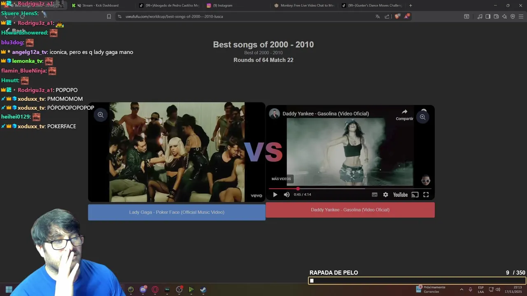The image size is (527, 296).
Task: Open Brave VPN shield icon
Action: [x=513, y=16]
